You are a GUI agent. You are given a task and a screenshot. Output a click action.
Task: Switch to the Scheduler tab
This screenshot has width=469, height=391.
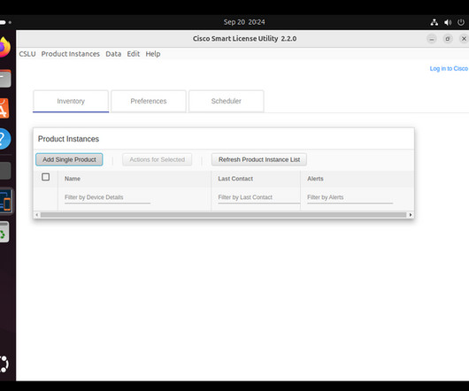(227, 101)
